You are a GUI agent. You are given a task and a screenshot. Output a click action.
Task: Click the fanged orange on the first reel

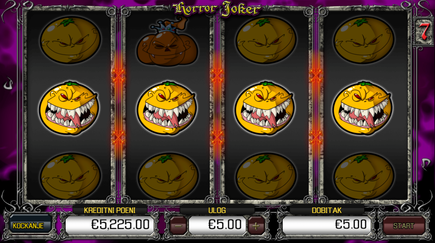pyautogui.click(x=69, y=108)
